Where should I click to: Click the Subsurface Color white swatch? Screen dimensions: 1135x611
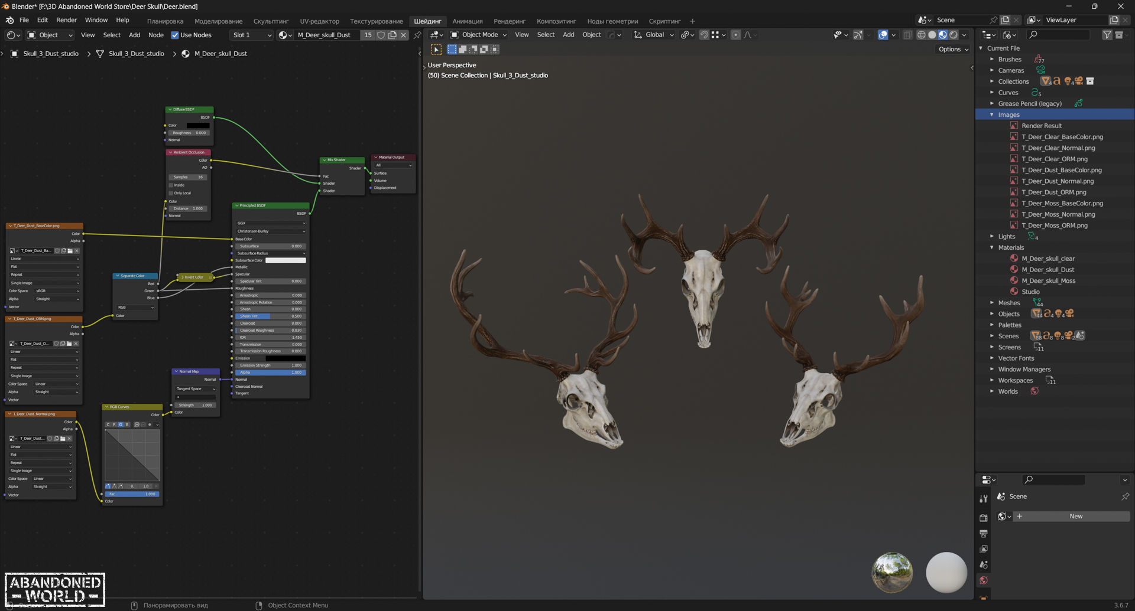286,260
